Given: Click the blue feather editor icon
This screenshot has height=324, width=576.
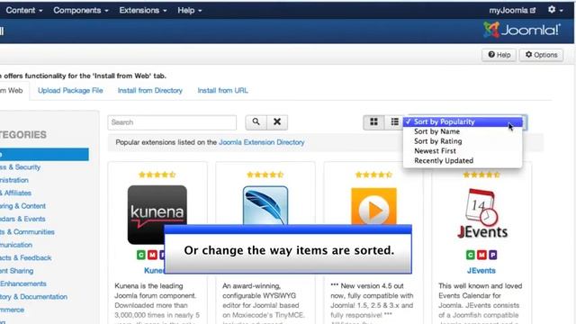Looking at the screenshot, I should tap(265, 206).
